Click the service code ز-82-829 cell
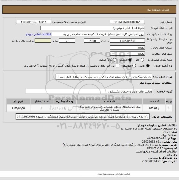Viewport: 179px width, 180px height. (x=154, y=108)
